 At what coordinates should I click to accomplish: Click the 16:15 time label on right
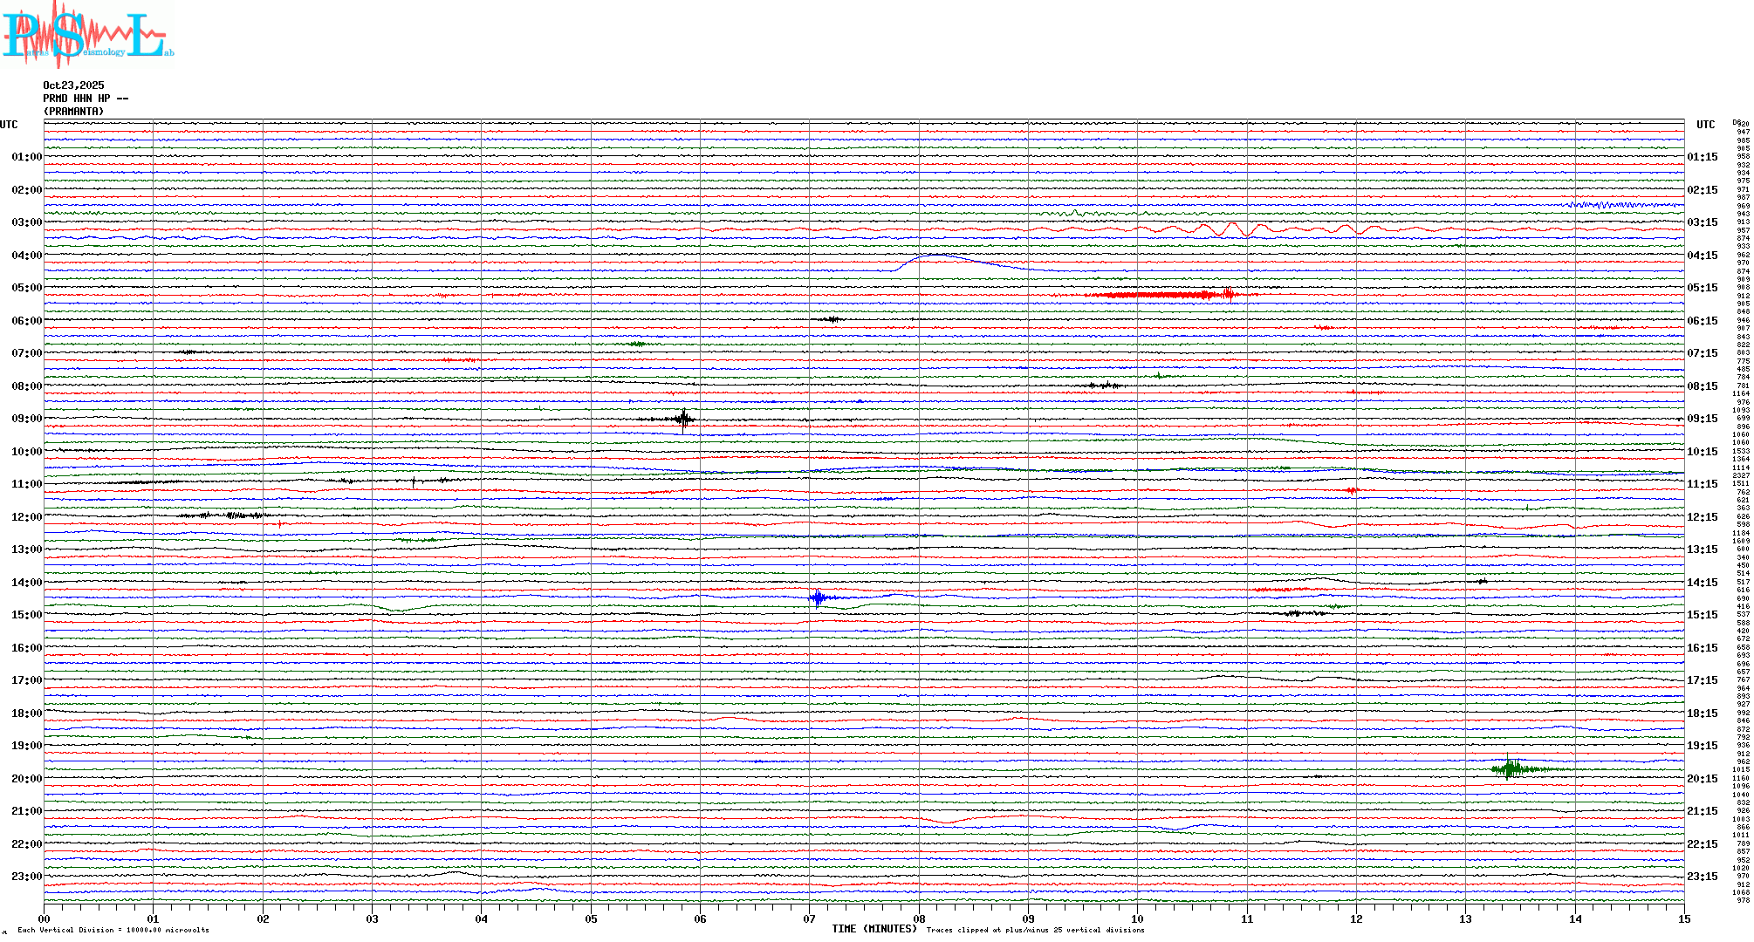1702,648
